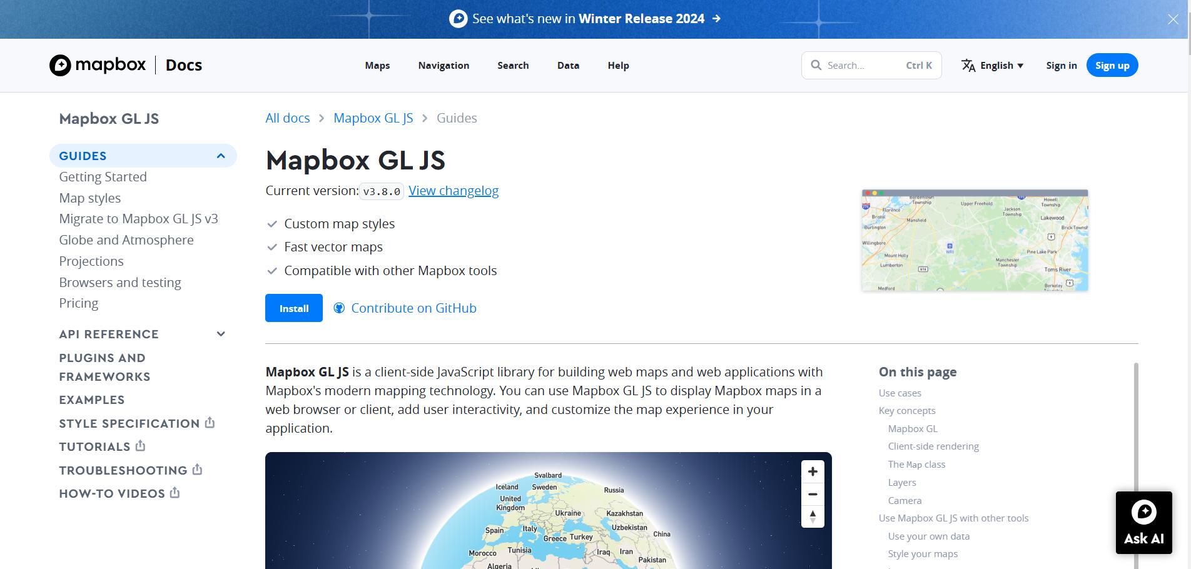Jump to Style your maps subsection
The image size is (1191, 569).
pyautogui.click(x=923, y=553)
